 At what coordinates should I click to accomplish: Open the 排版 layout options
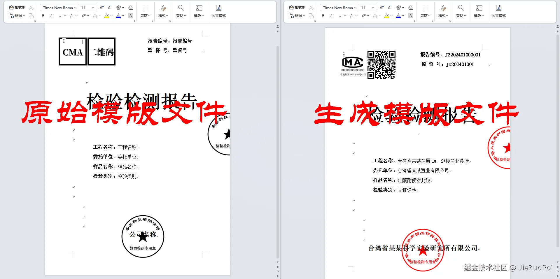pyautogui.click(x=198, y=12)
